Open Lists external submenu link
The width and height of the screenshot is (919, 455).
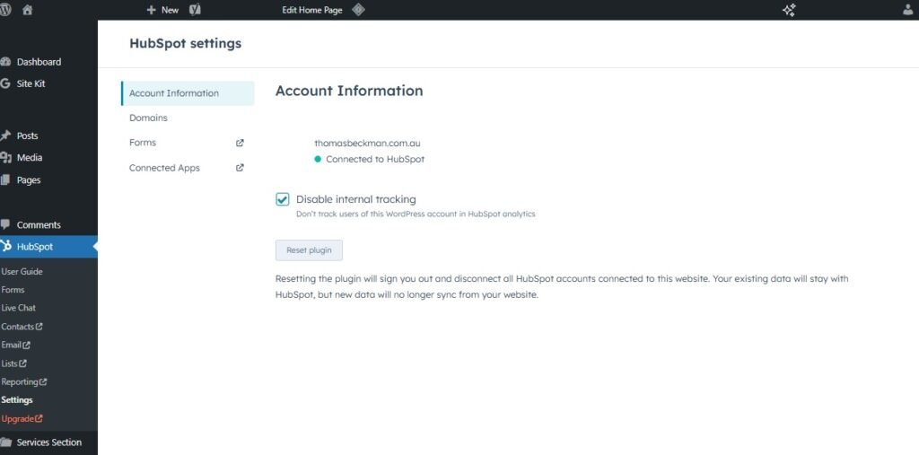coord(13,363)
